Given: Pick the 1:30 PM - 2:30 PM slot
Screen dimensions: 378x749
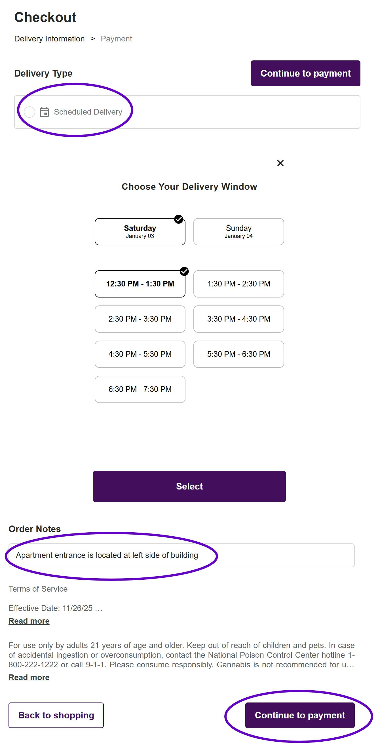Looking at the screenshot, I should tap(238, 284).
